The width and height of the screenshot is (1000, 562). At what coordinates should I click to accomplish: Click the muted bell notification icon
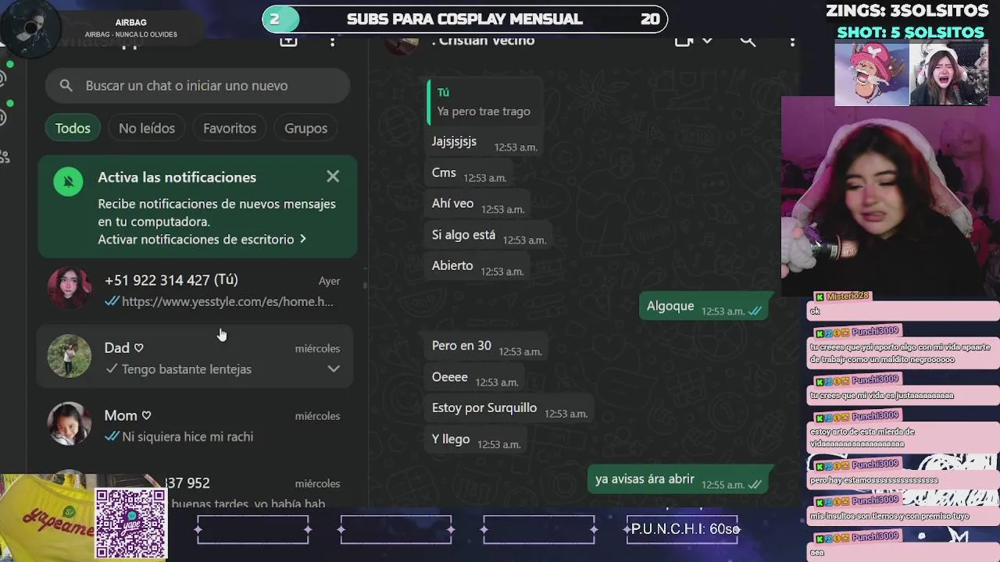[x=68, y=181]
